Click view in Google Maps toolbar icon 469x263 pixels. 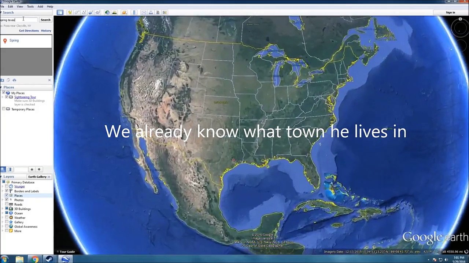click(165, 12)
